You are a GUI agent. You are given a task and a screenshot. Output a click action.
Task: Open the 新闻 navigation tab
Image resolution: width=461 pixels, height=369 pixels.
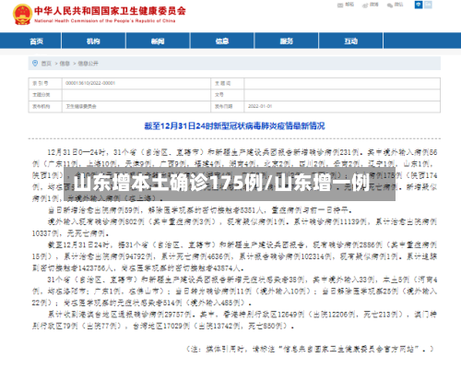tap(158, 41)
